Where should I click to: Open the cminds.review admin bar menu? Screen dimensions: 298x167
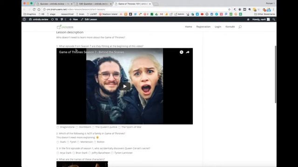coord(39,19)
